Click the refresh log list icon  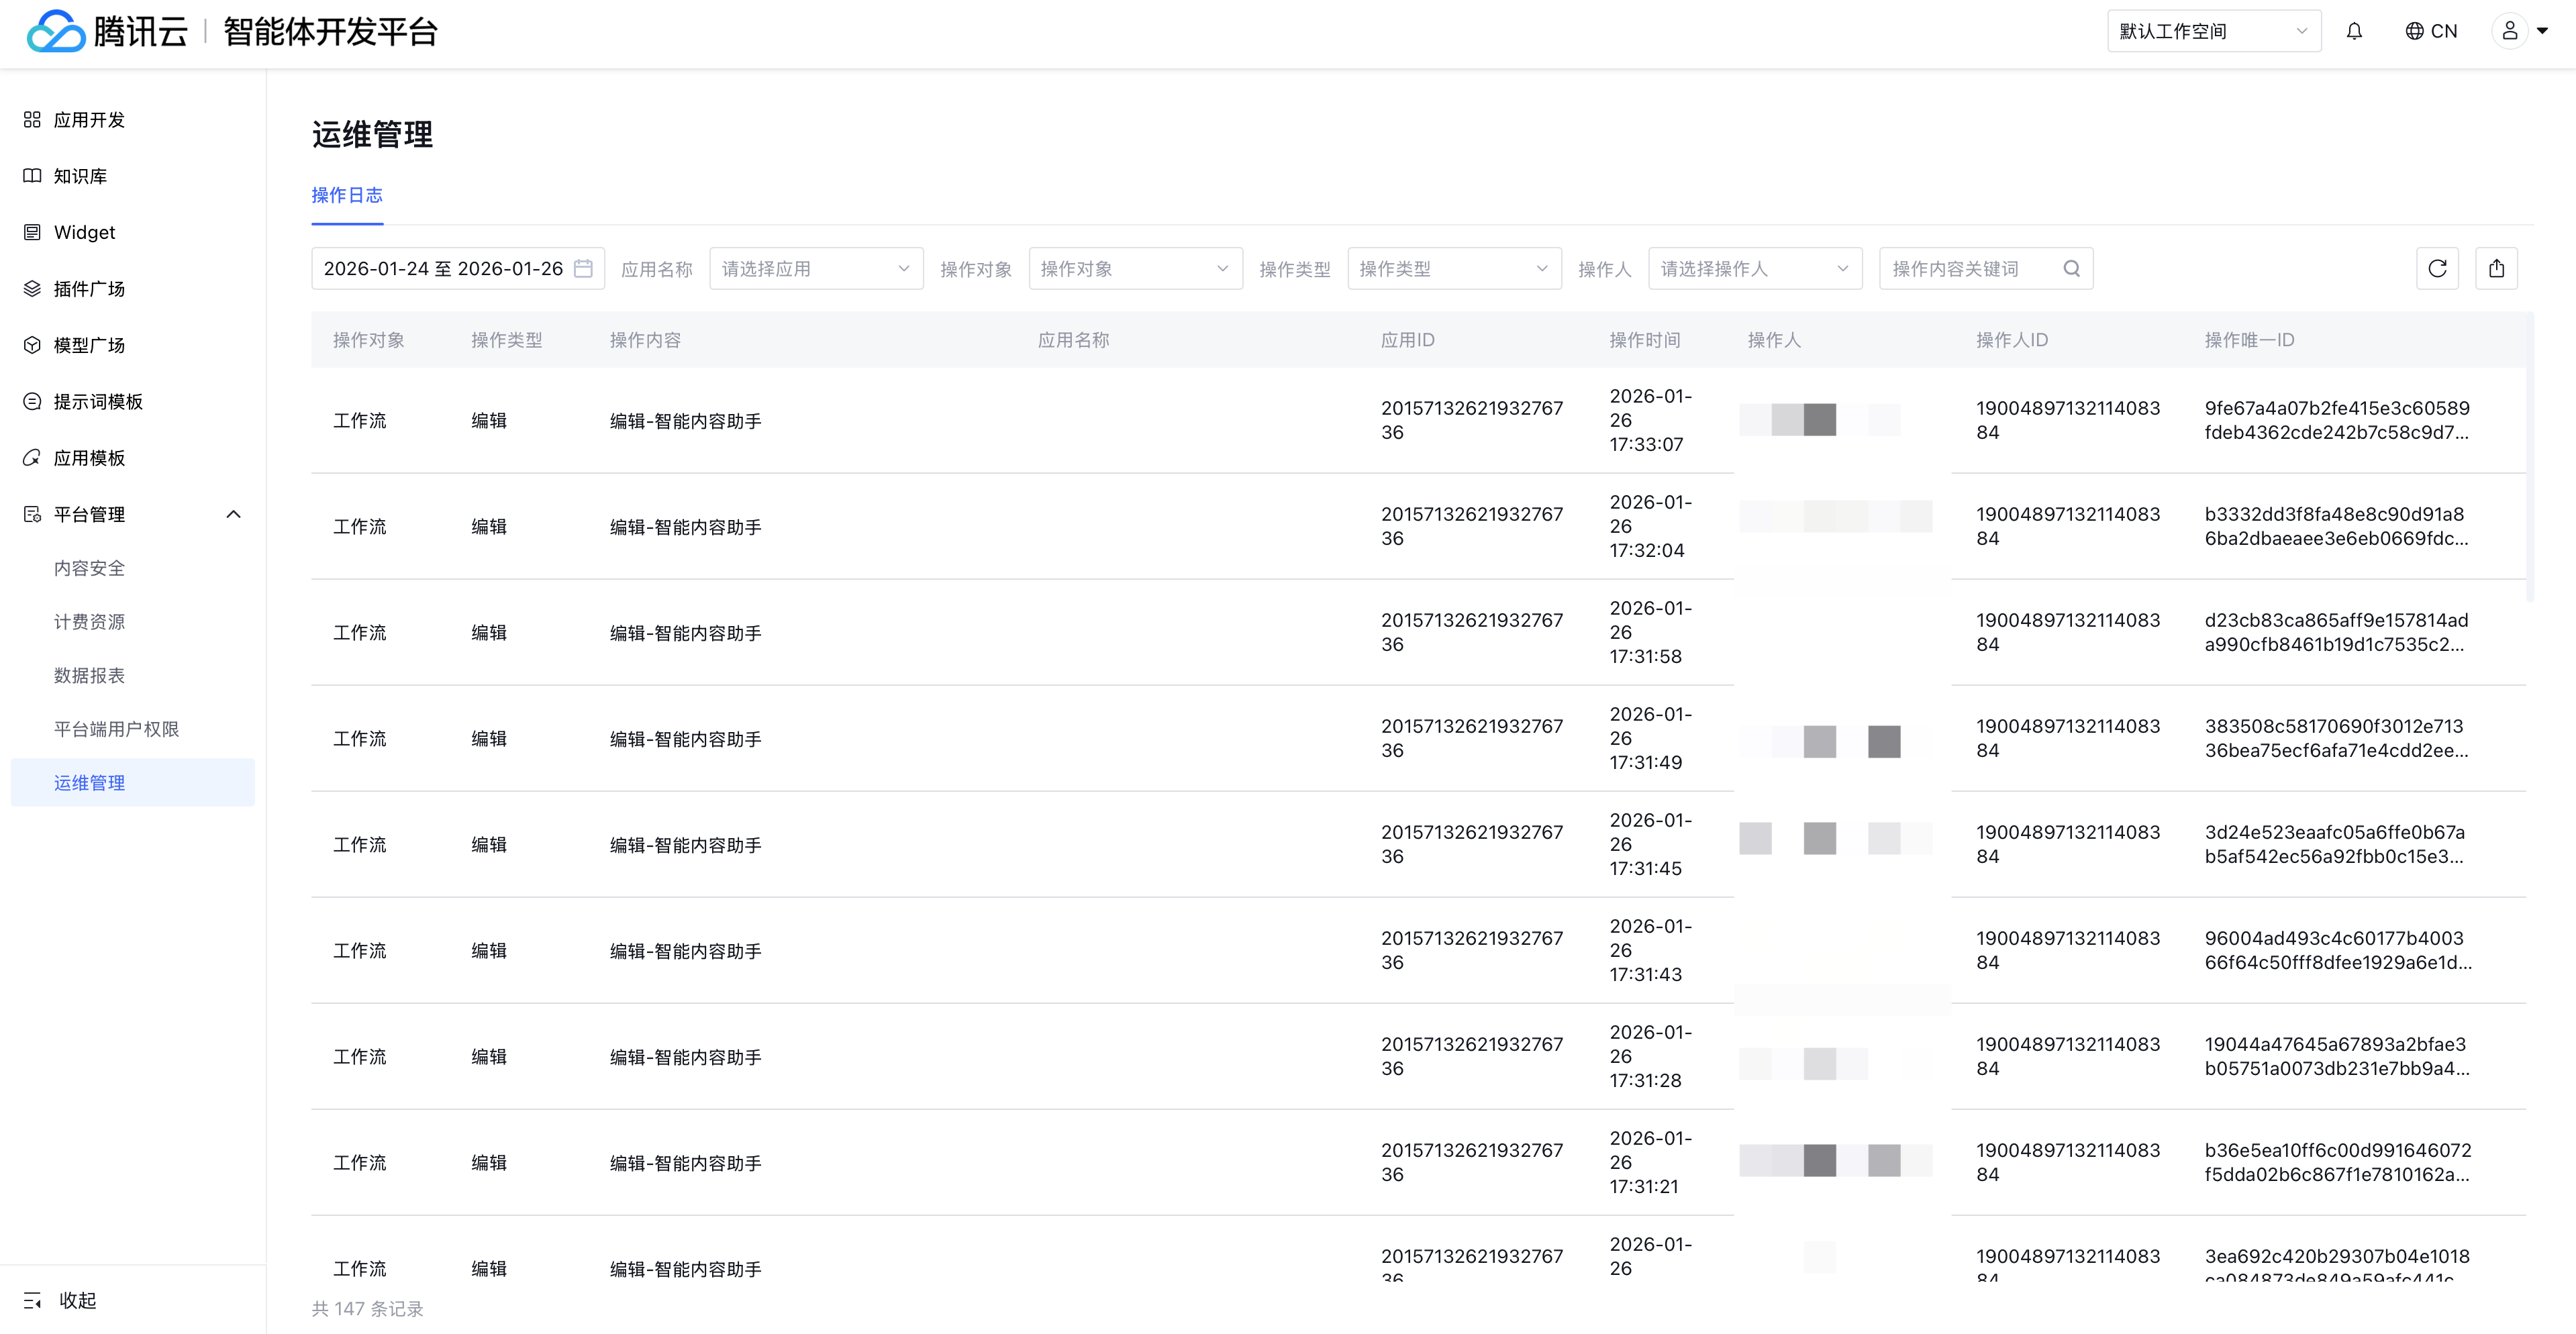coord(2437,269)
